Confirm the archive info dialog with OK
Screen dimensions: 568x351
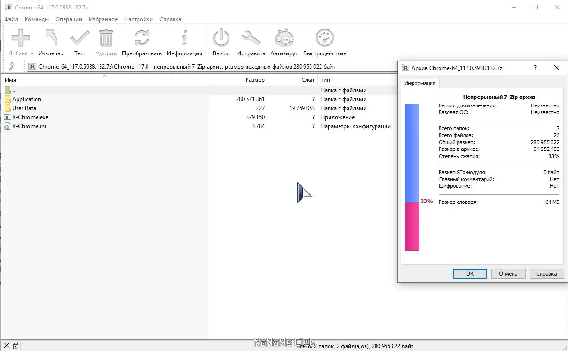pos(469,273)
